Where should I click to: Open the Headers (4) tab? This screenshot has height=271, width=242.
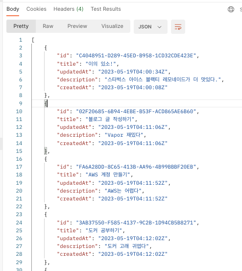click(69, 9)
